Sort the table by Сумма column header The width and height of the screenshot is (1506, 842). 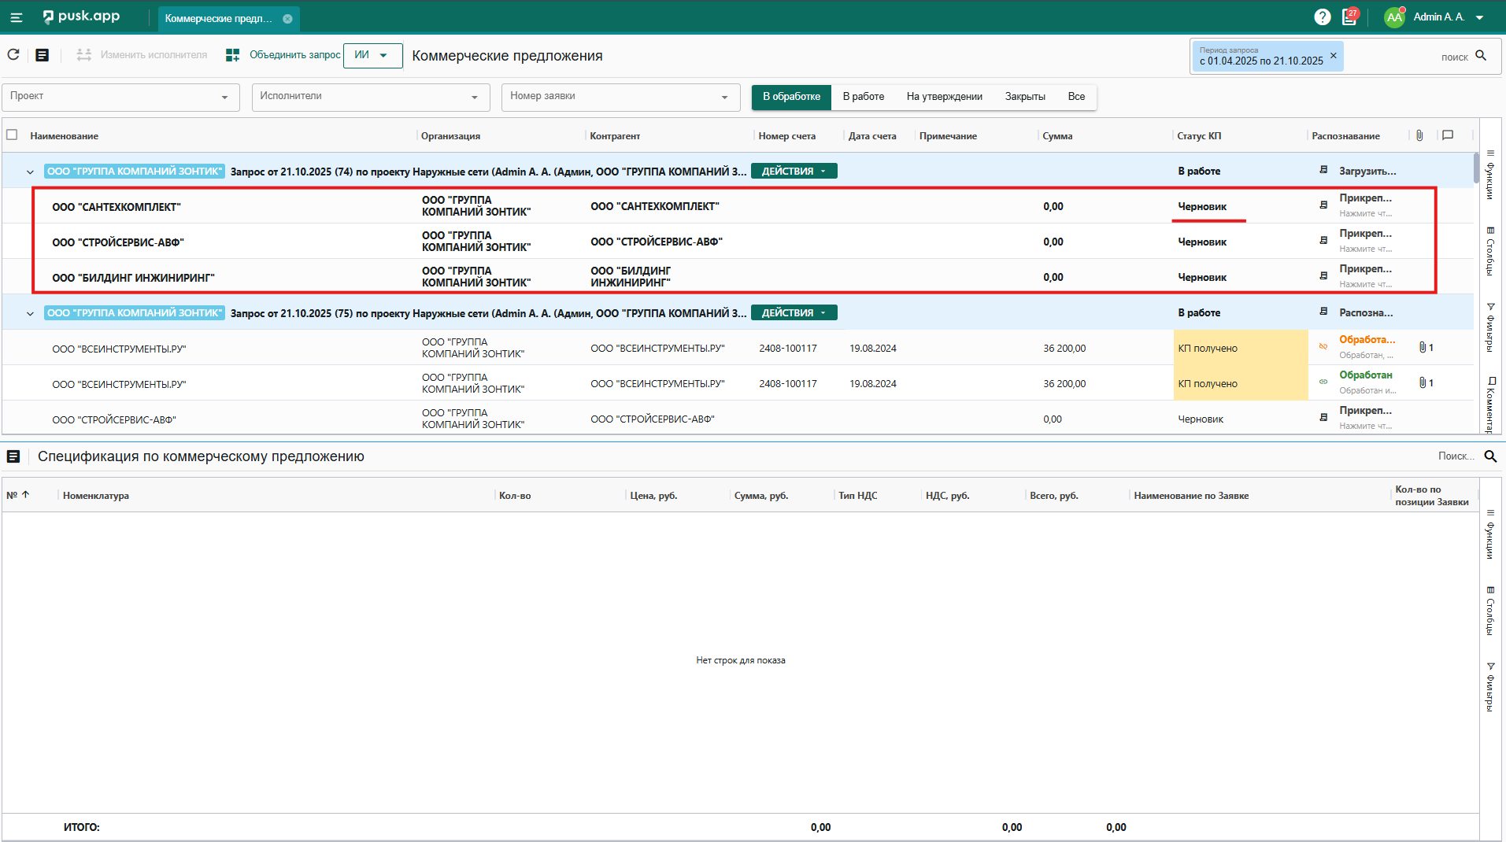pos(1057,136)
